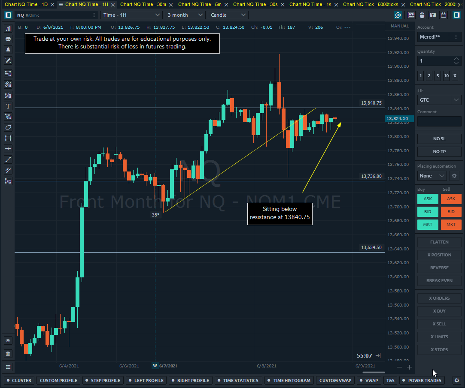Open the keyboard hotkeys trading icon
465x388 pixels.
[411, 15]
